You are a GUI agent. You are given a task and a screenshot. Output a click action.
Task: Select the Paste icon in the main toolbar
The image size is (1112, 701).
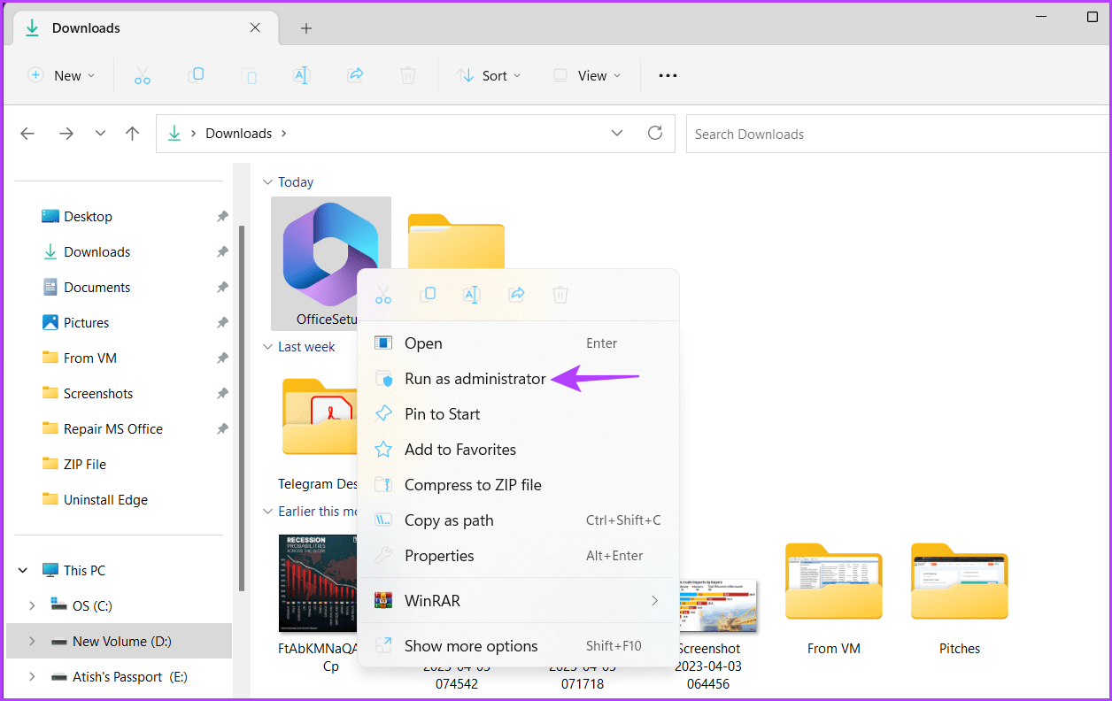pos(250,75)
